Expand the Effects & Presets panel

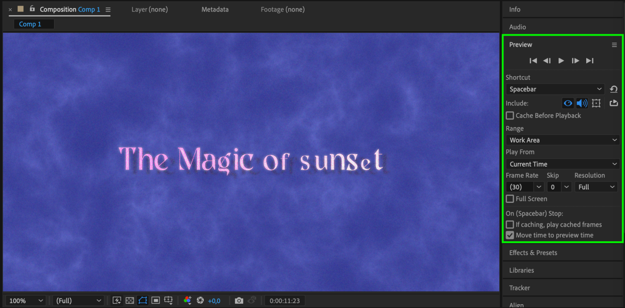(x=533, y=253)
